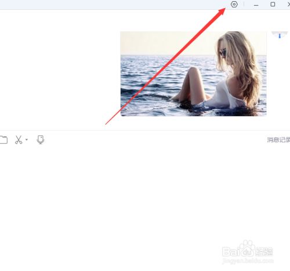
Task: Minimize the chat window
Action: (x=256, y=5)
